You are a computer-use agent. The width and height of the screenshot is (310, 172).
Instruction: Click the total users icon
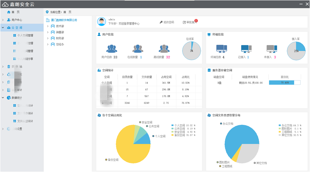pyautogui.click(x=111, y=49)
